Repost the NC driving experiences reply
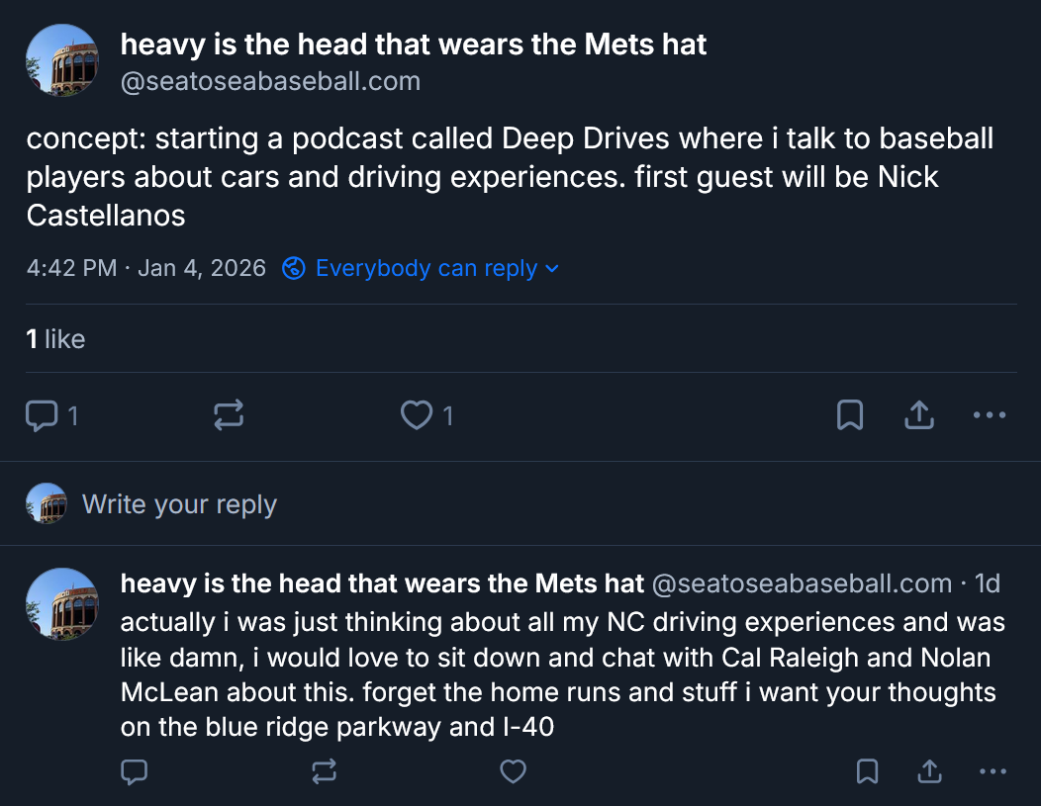This screenshot has width=1041, height=806. [x=324, y=771]
